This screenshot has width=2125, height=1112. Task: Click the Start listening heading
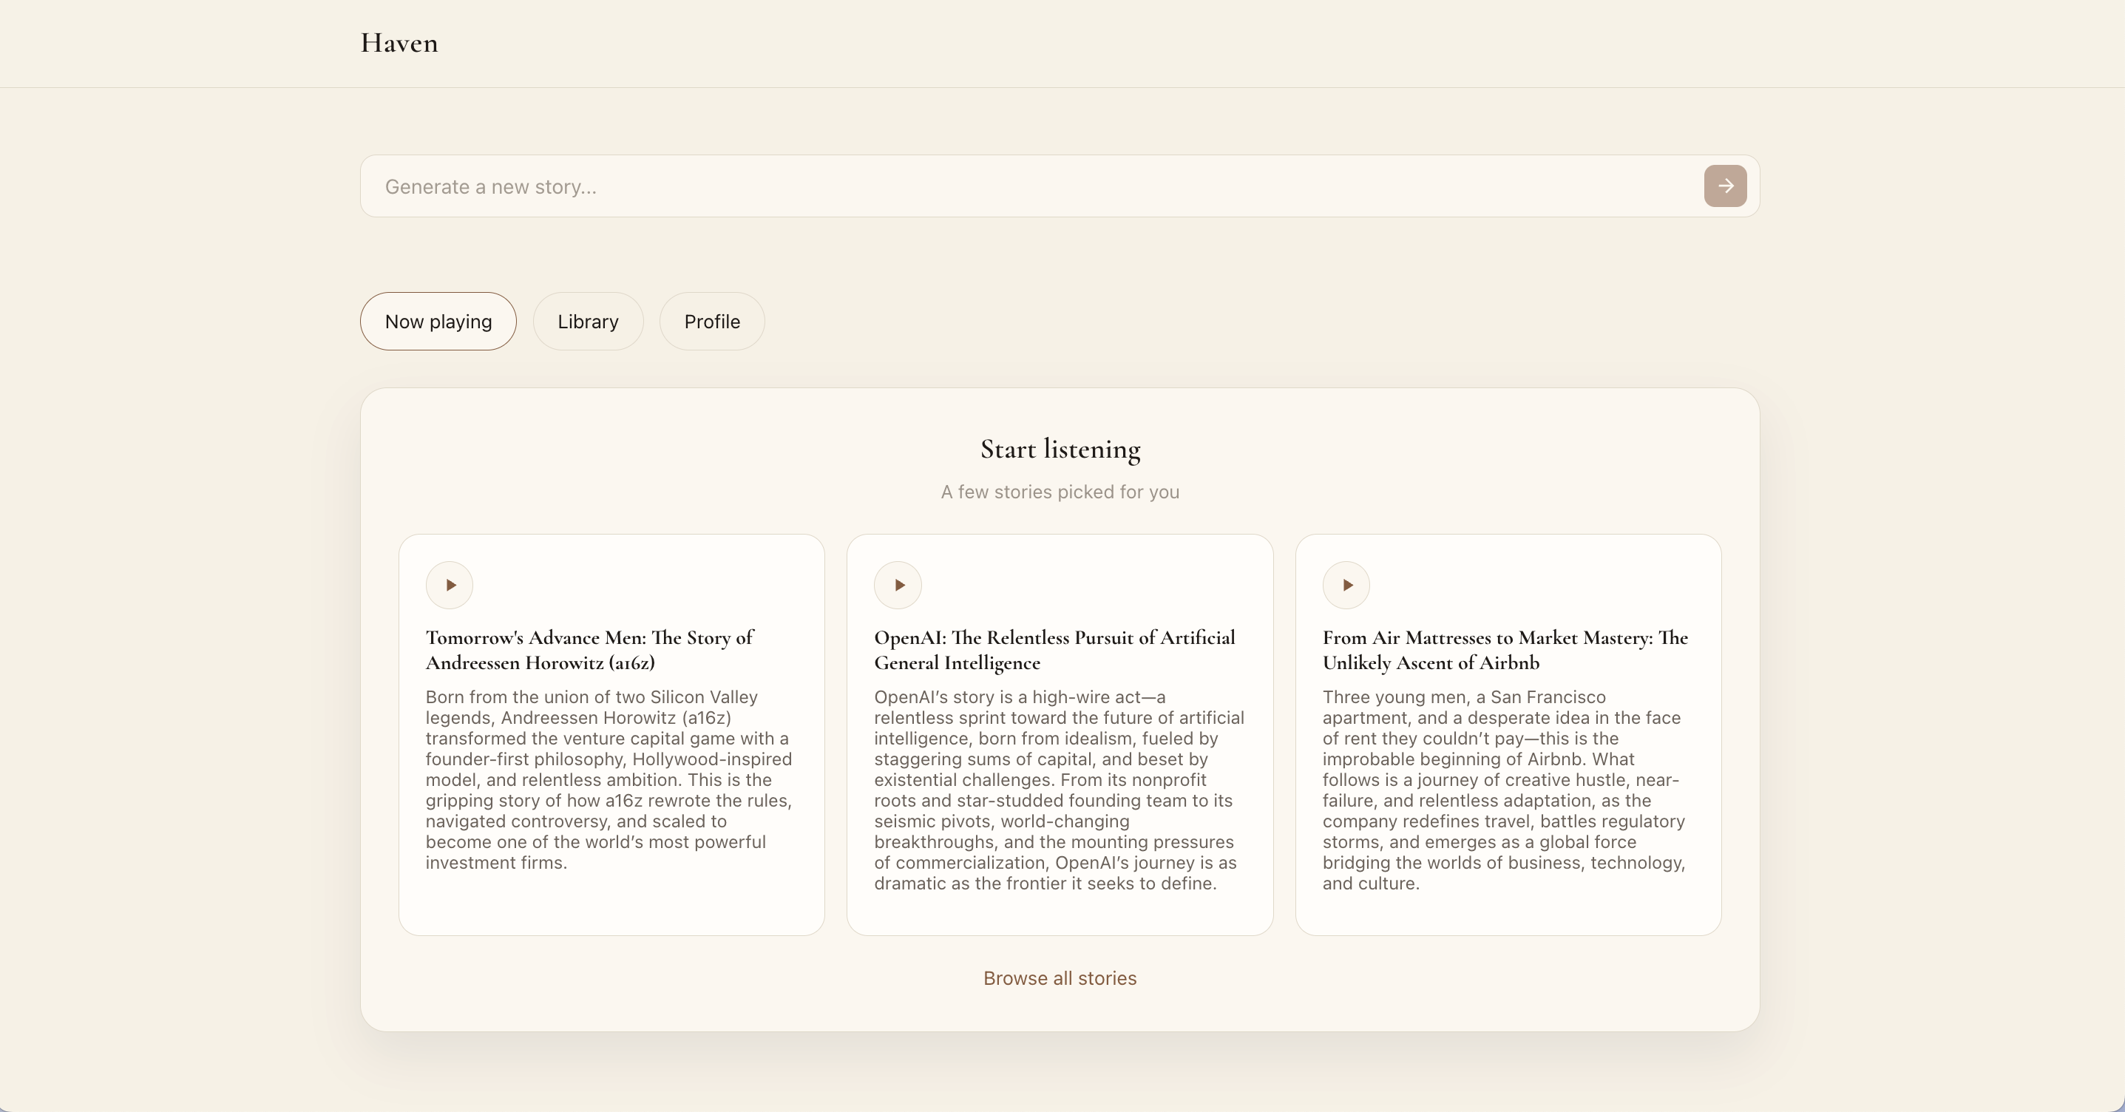coord(1060,450)
